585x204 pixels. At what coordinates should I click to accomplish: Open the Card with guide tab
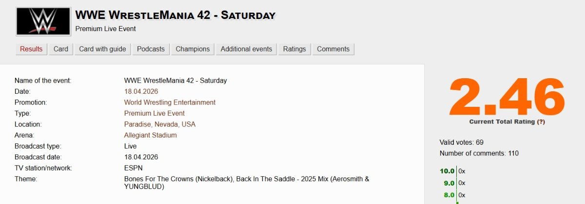click(x=102, y=49)
